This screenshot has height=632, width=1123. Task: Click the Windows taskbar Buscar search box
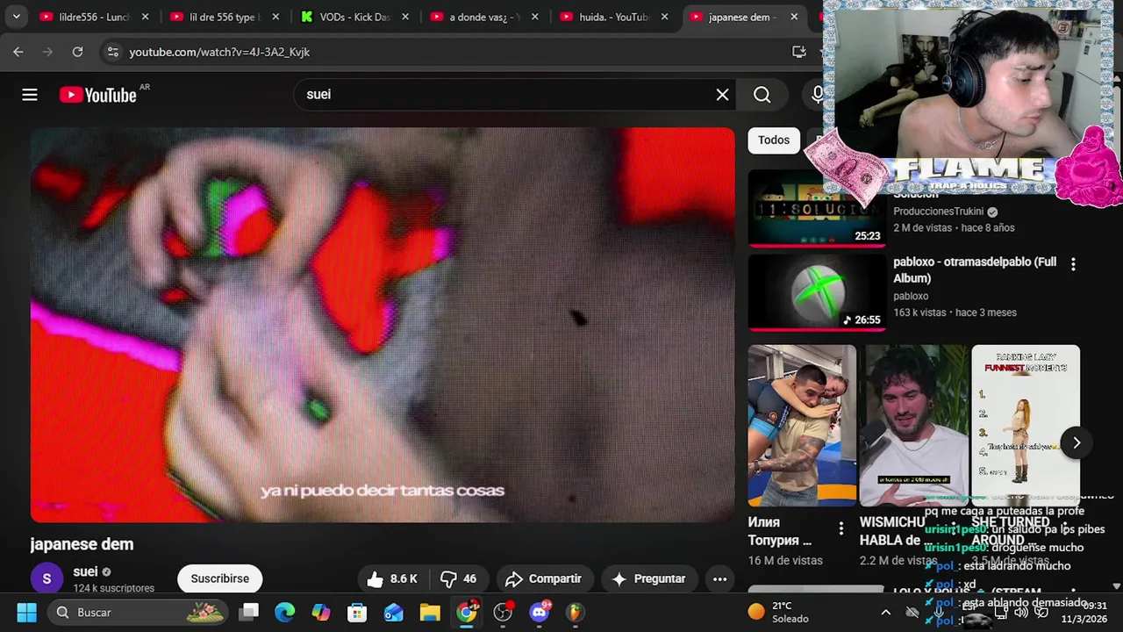[139, 612]
